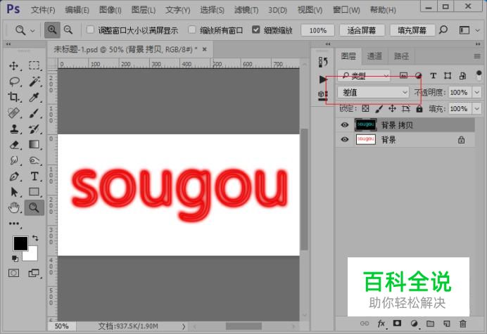
Task: Select the Hand tool
Action: coord(13,207)
